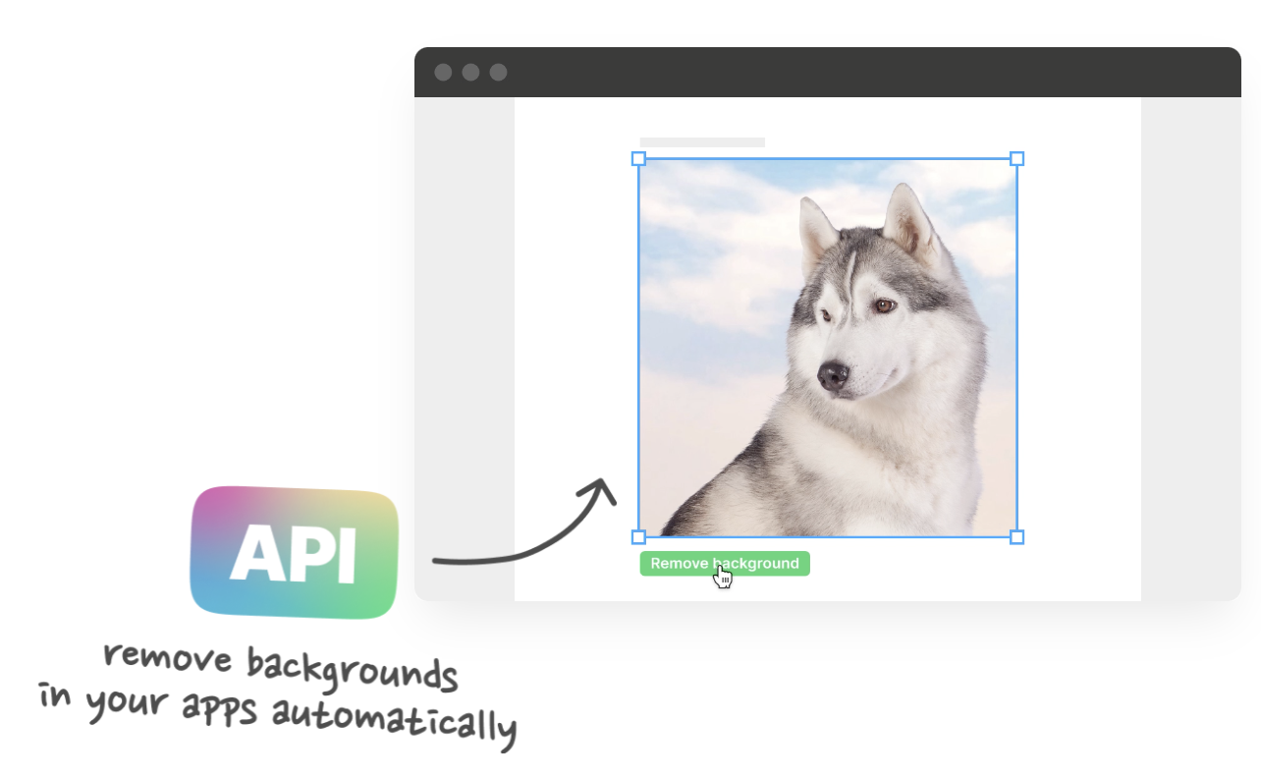Viewport: 1261px width, 776px height.
Task: Click the rightmost window dot control
Action: point(498,72)
